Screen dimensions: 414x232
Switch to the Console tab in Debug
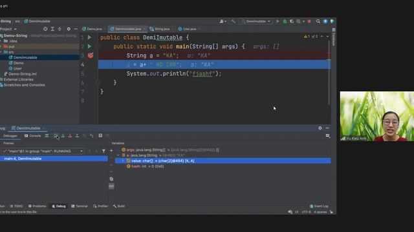click(x=33, y=136)
